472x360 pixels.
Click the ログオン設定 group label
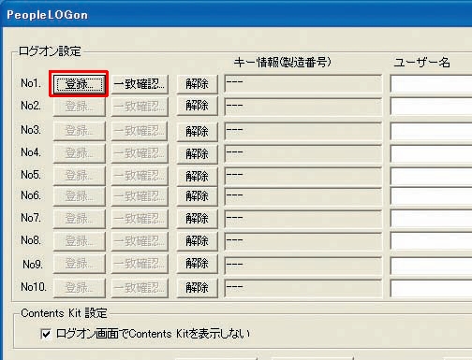point(50,51)
